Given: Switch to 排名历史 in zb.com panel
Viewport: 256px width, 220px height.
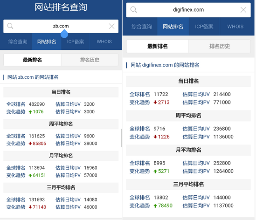Looking at the screenshot, I should click(90, 60).
